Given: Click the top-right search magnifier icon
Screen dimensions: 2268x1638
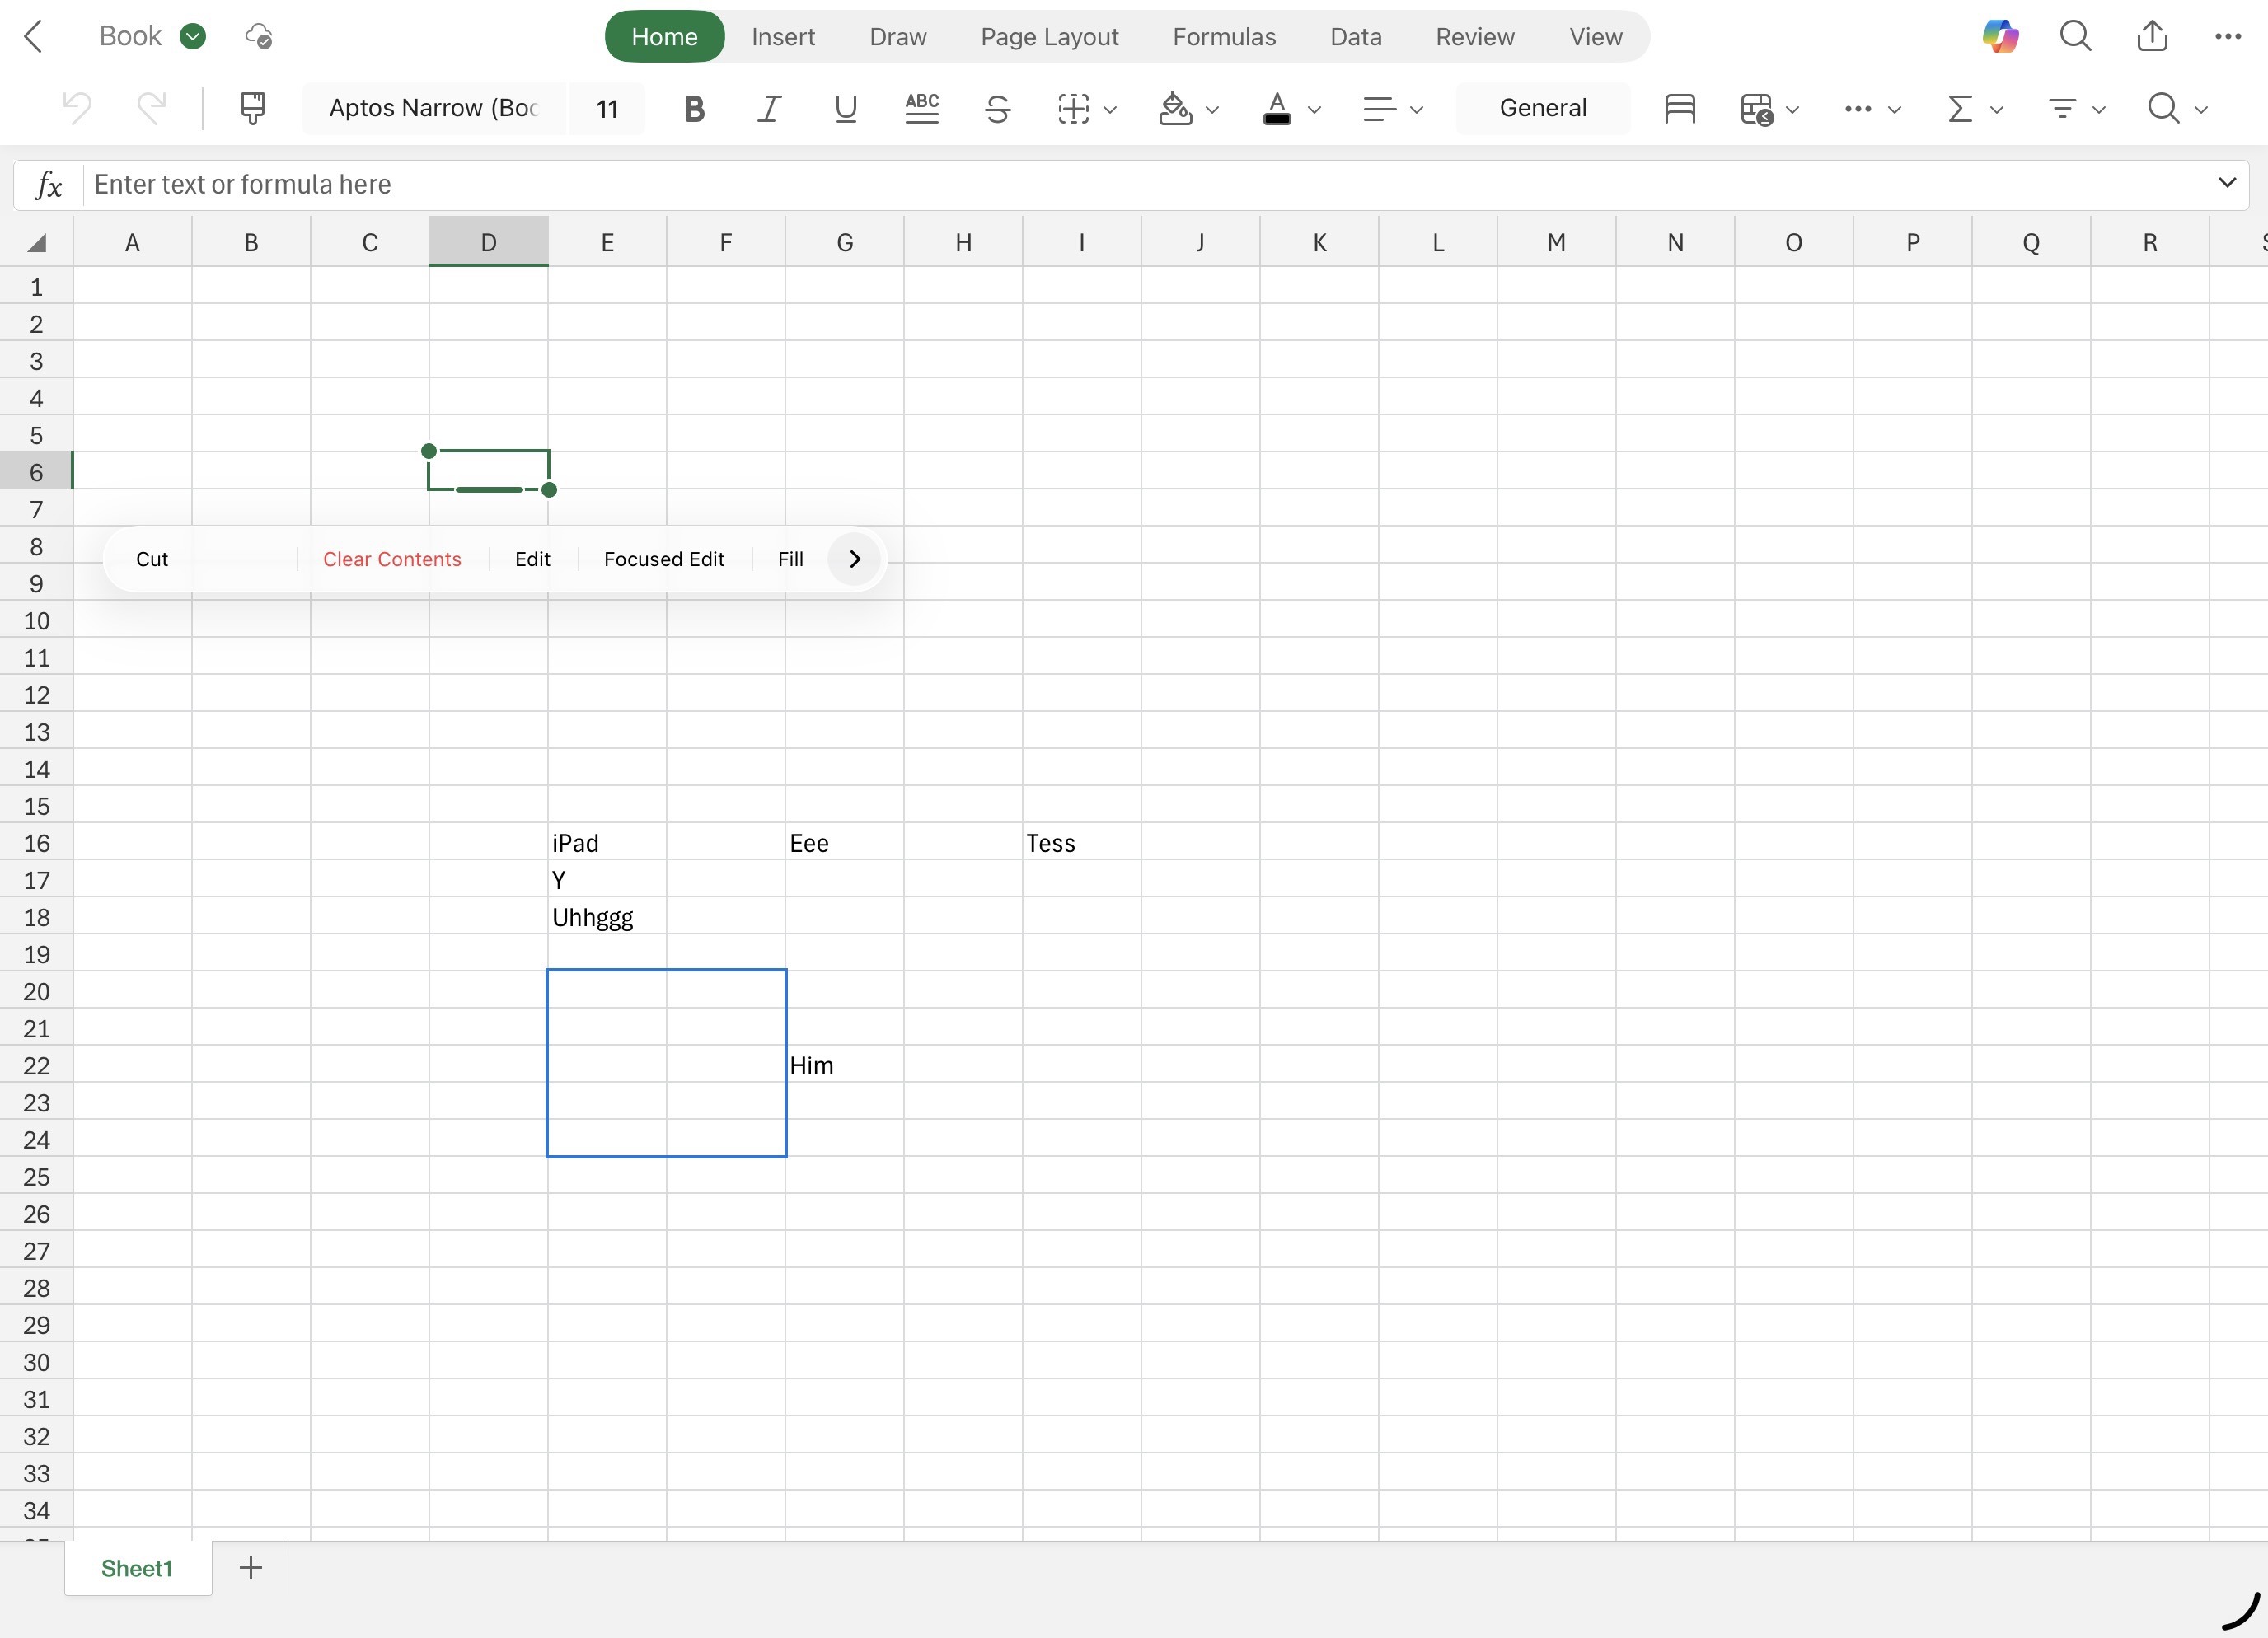Looking at the screenshot, I should [x=2076, y=37].
